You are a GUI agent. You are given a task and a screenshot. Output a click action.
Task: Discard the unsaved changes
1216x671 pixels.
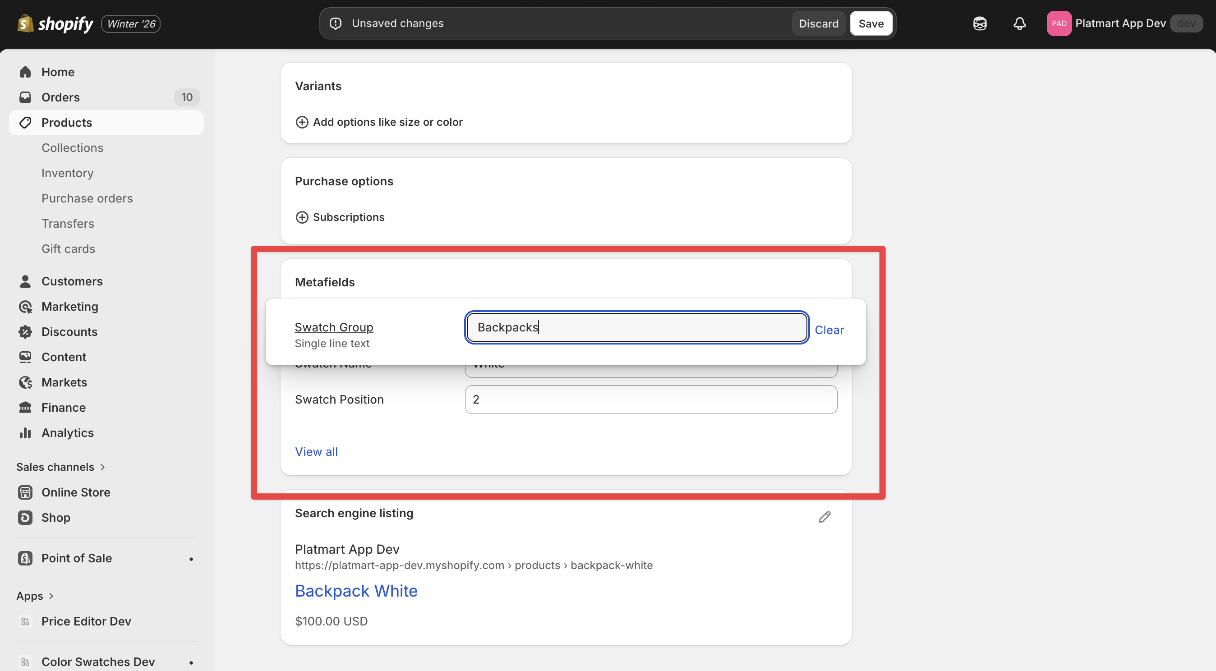(818, 23)
